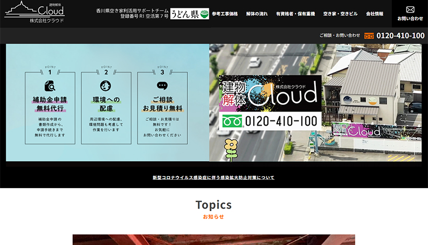Click the Cloud company logo in header

click(35, 13)
